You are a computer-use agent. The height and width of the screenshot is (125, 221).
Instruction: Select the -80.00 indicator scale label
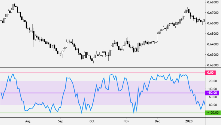[x=212, y=105]
